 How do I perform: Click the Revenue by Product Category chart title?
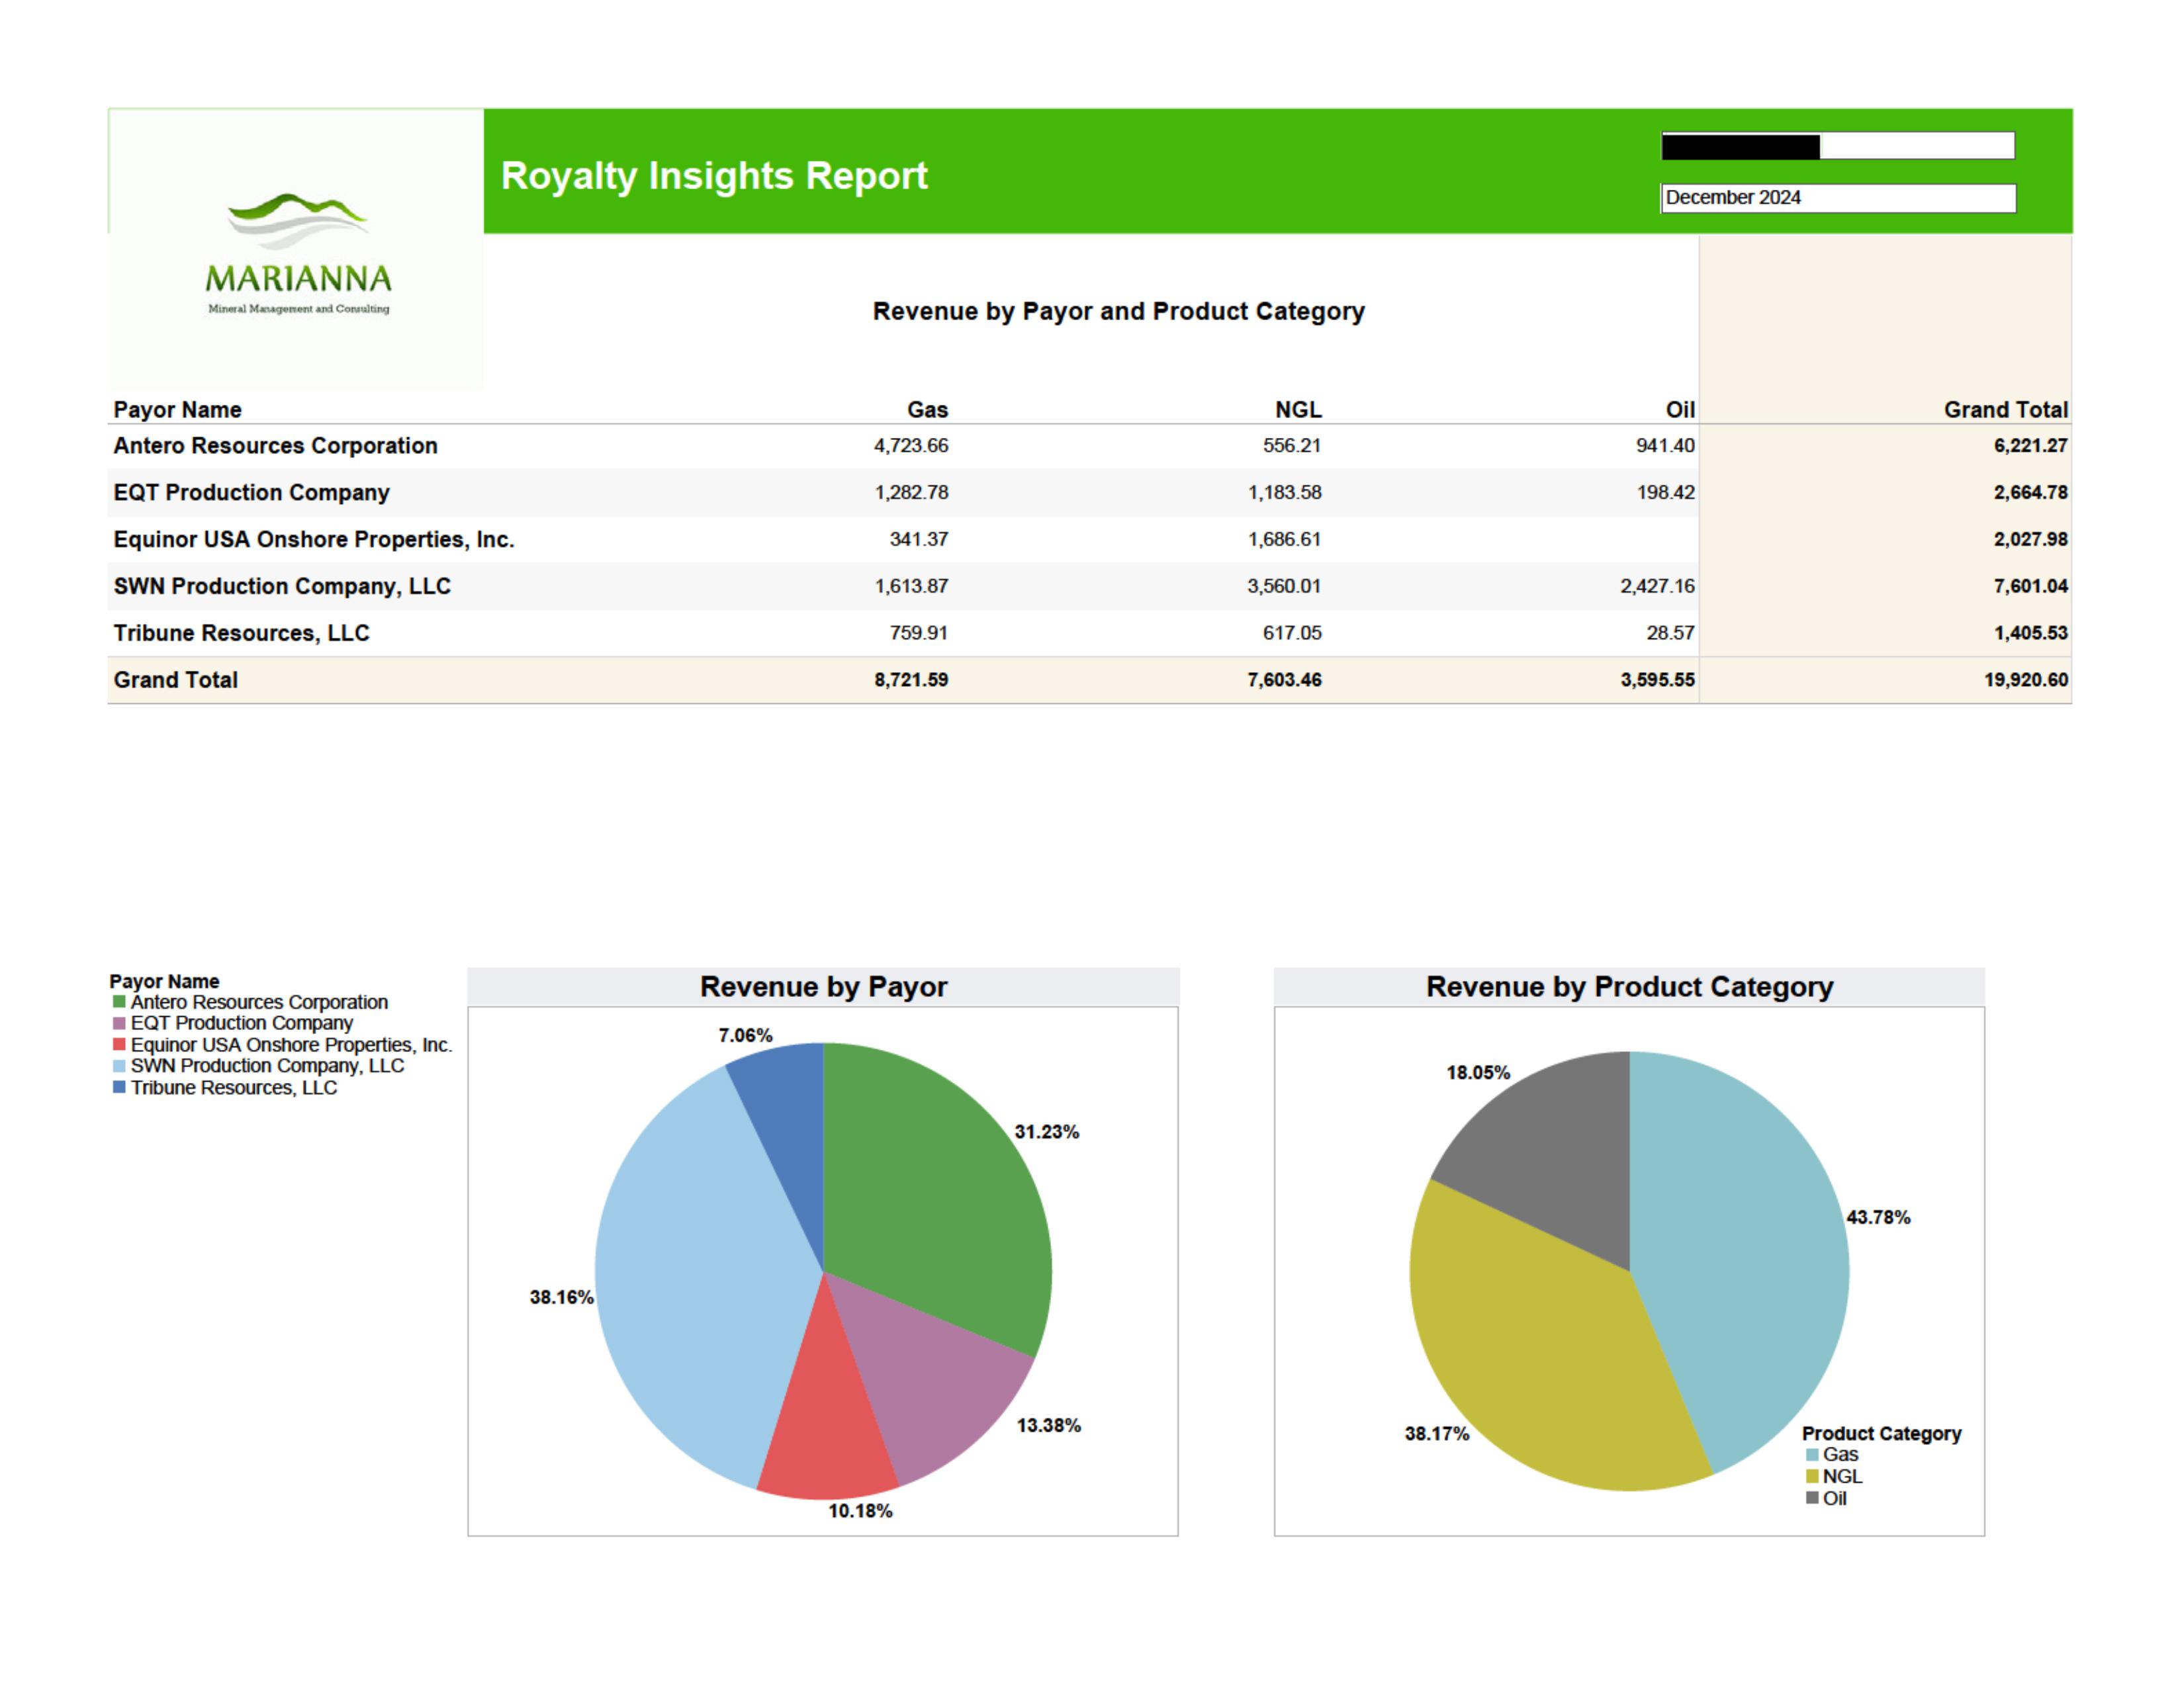point(1629,988)
